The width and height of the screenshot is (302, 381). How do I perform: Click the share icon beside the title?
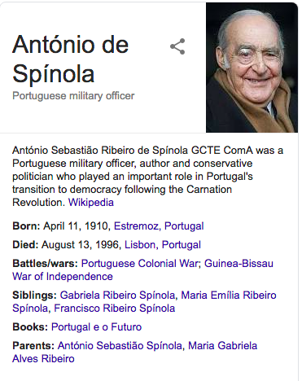177,46
